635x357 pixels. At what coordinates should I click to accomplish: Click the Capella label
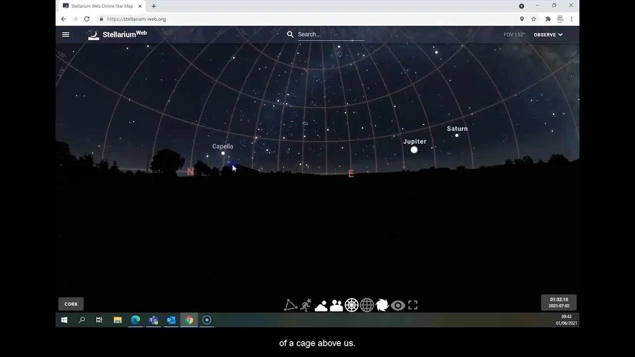click(223, 146)
